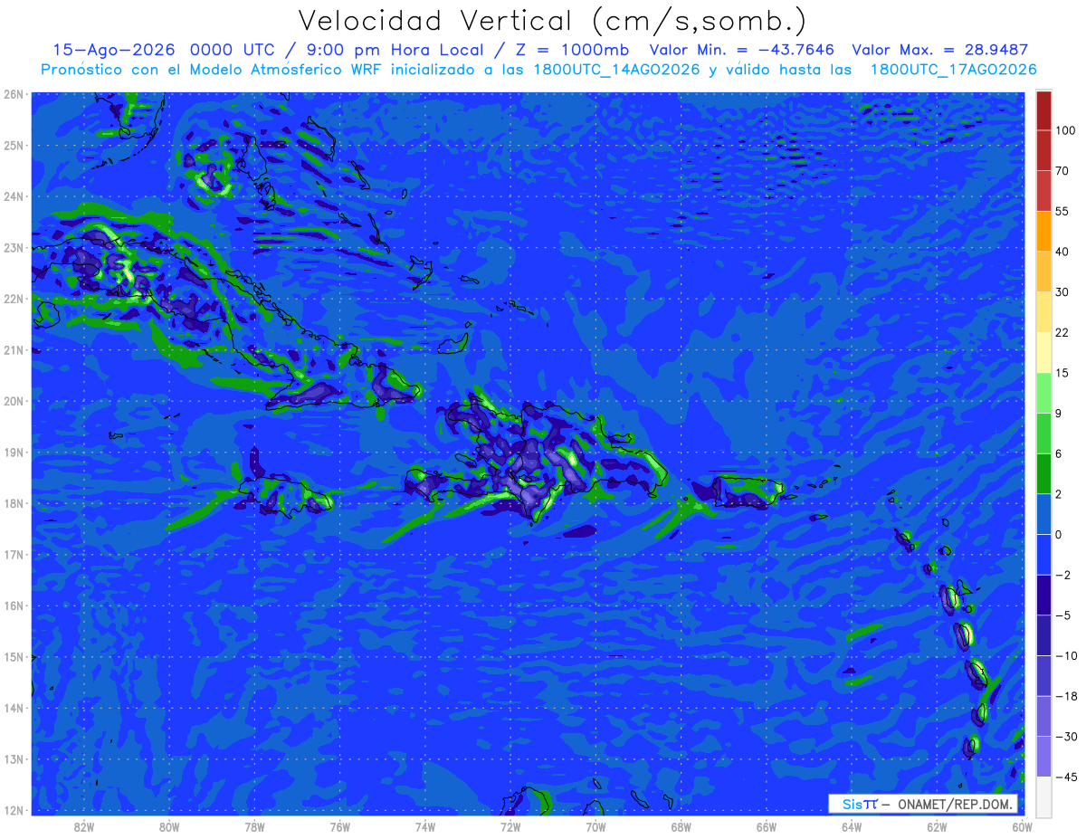Click the longitude label "82W"
The width and height of the screenshot is (1086, 839).
coord(84,826)
